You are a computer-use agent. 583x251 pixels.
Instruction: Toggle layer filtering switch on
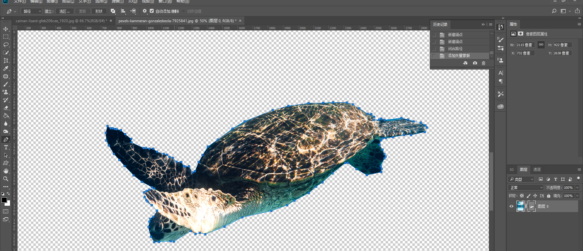[x=578, y=179]
